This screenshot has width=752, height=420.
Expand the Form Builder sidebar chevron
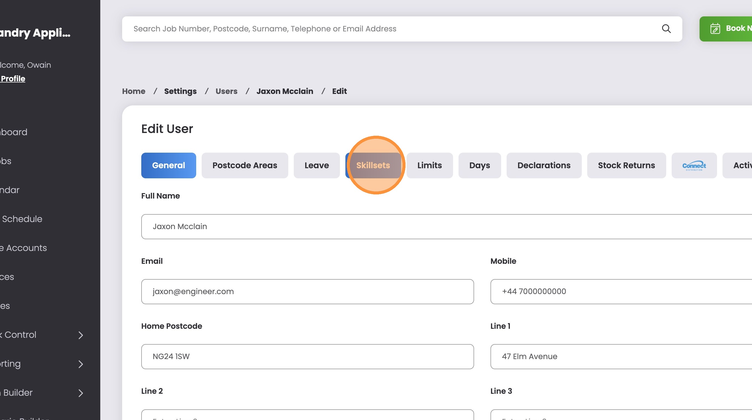81,393
